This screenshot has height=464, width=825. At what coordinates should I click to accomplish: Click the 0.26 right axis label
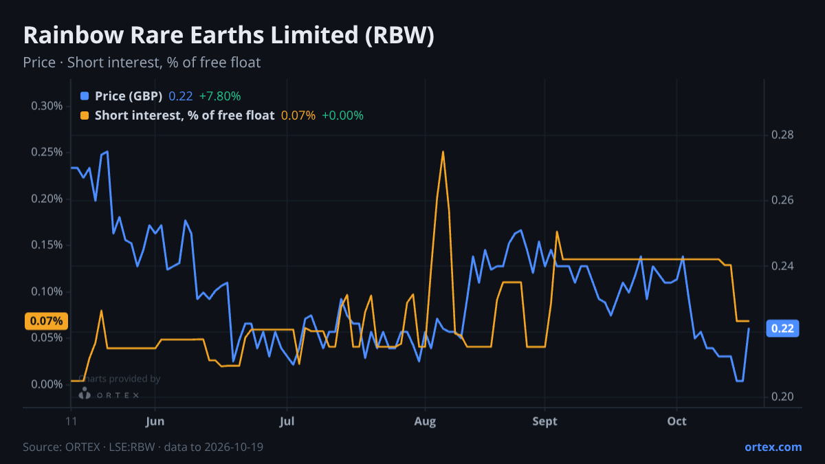point(782,201)
